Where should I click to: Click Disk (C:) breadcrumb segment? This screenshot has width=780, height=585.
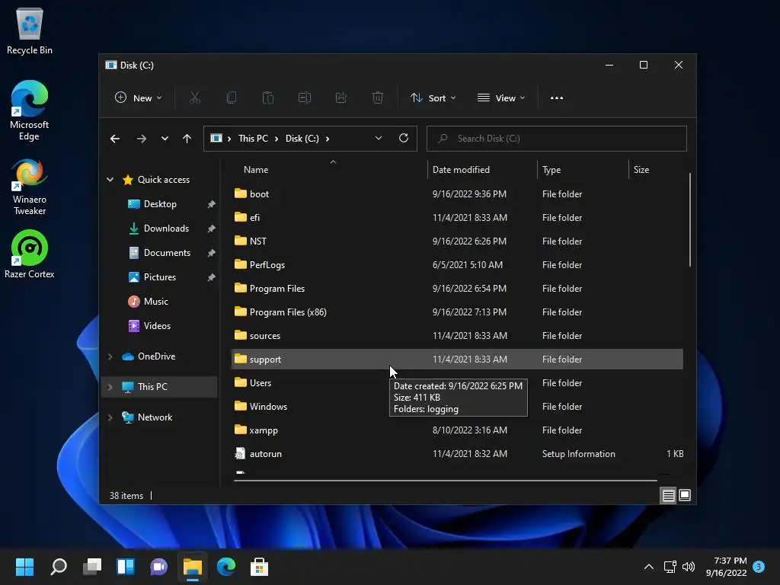click(302, 139)
